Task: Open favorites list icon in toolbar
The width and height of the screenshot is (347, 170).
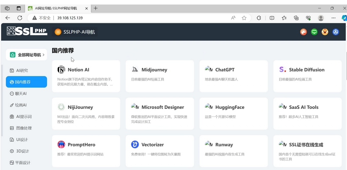Action: (285, 18)
